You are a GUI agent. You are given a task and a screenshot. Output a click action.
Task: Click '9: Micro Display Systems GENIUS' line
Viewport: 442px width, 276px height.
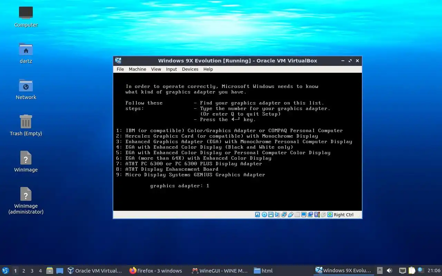pyautogui.click(x=191, y=175)
